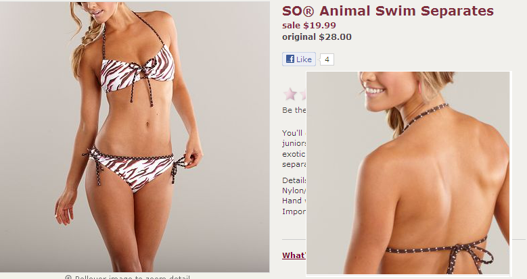
Task: Like this product on Facebook
Action: (299, 59)
